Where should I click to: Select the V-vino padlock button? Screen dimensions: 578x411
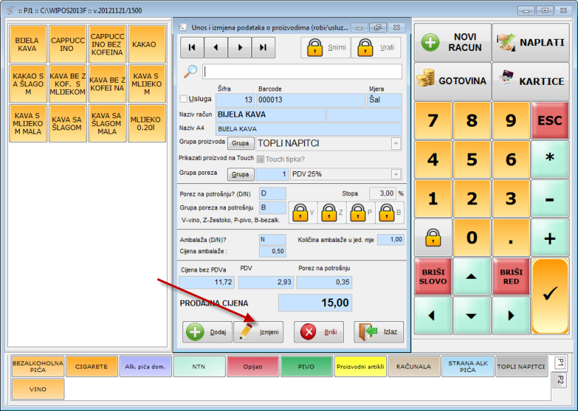[x=302, y=212]
